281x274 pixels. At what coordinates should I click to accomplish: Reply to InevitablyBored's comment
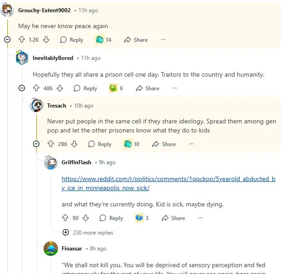point(85,88)
